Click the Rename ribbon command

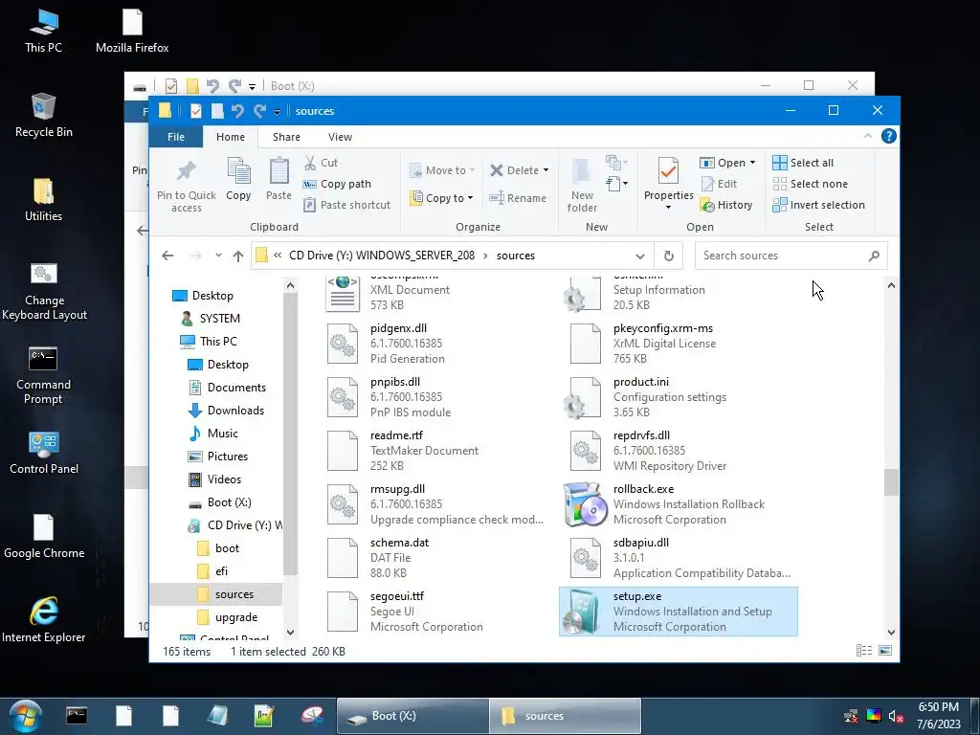coord(518,198)
